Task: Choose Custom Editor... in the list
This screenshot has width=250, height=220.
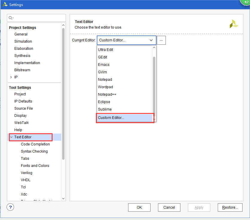Action: (x=124, y=118)
